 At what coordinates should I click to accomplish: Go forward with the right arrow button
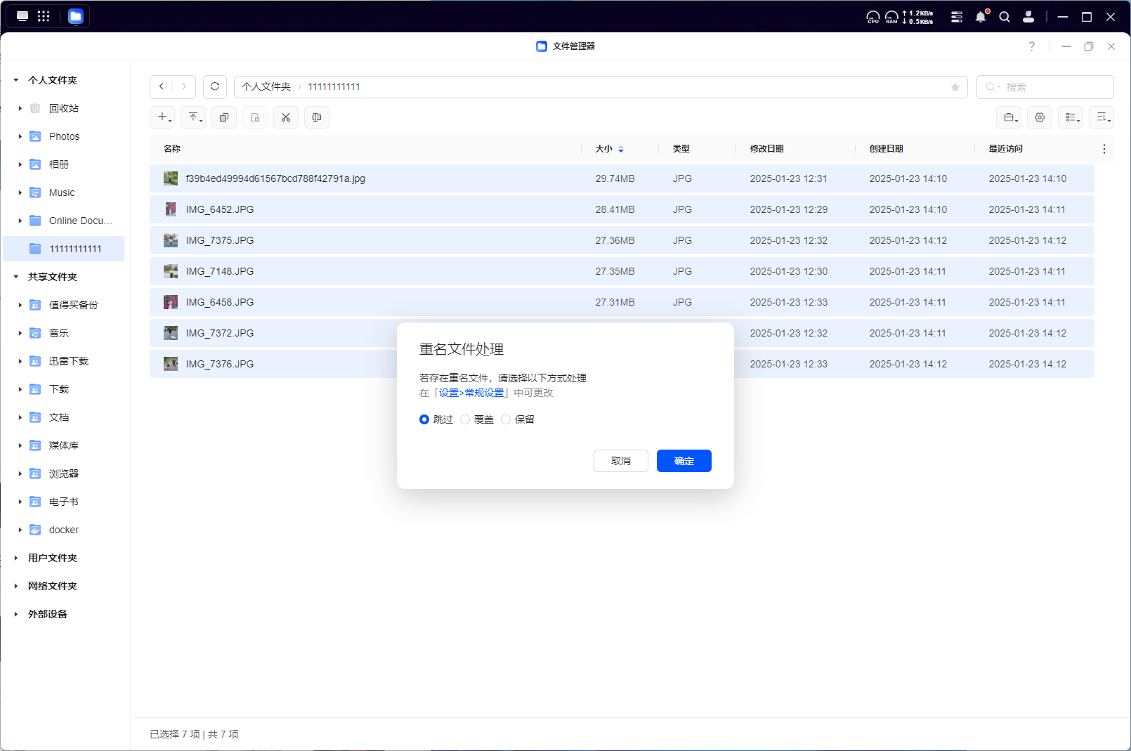pyautogui.click(x=185, y=86)
